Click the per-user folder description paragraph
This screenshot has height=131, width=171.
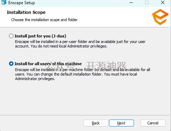(x=80, y=44)
